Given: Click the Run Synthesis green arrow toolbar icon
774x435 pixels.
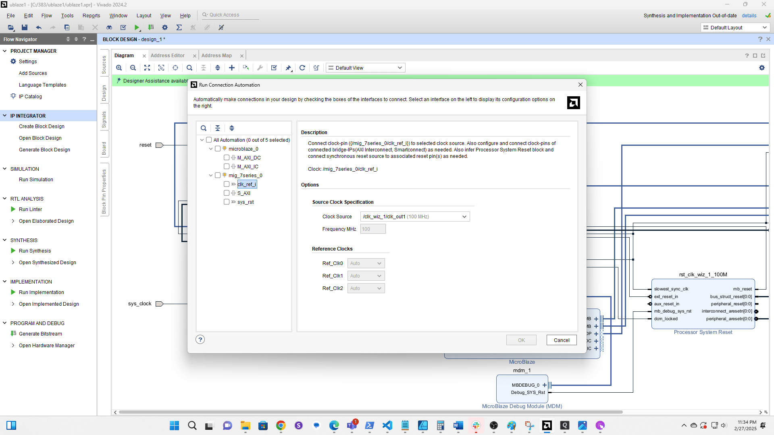Looking at the screenshot, I should 137,27.
